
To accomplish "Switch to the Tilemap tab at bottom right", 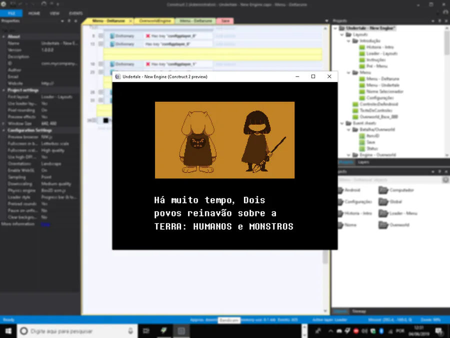I will pyautogui.click(x=358, y=311).
